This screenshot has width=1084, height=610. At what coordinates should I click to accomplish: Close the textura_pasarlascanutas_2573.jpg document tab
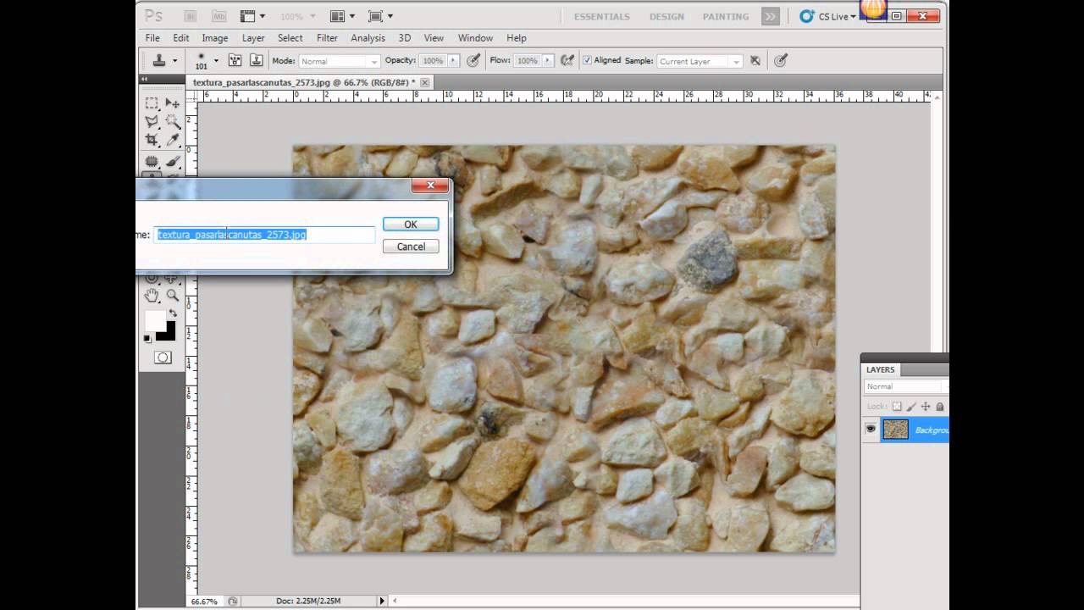425,82
